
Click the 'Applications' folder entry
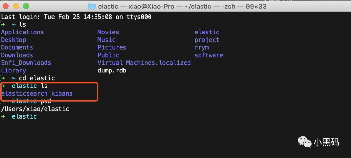pos(22,32)
